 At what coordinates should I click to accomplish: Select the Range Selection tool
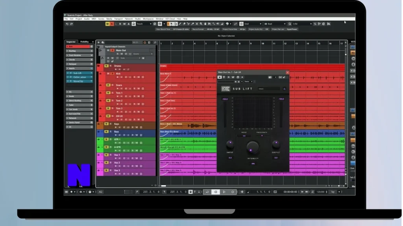[x=176, y=24]
